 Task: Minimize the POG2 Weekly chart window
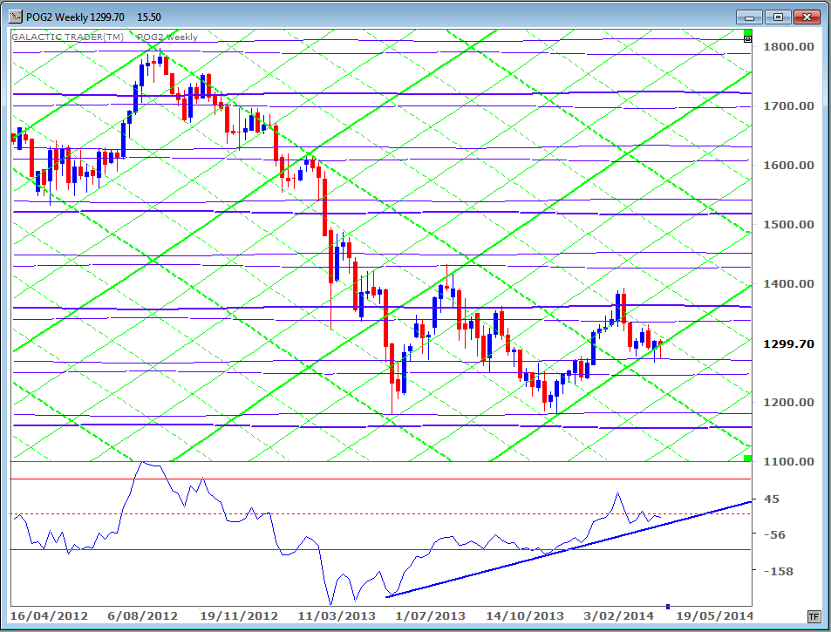(749, 17)
